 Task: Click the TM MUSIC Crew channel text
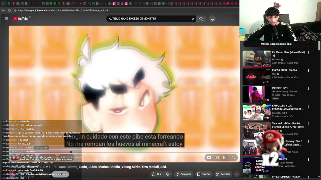pos(285,91)
